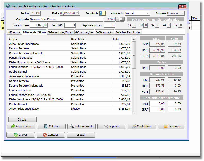The image size is (204, 161).
Task: Click the grid scrollbar up arrow
Action: (134, 39)
